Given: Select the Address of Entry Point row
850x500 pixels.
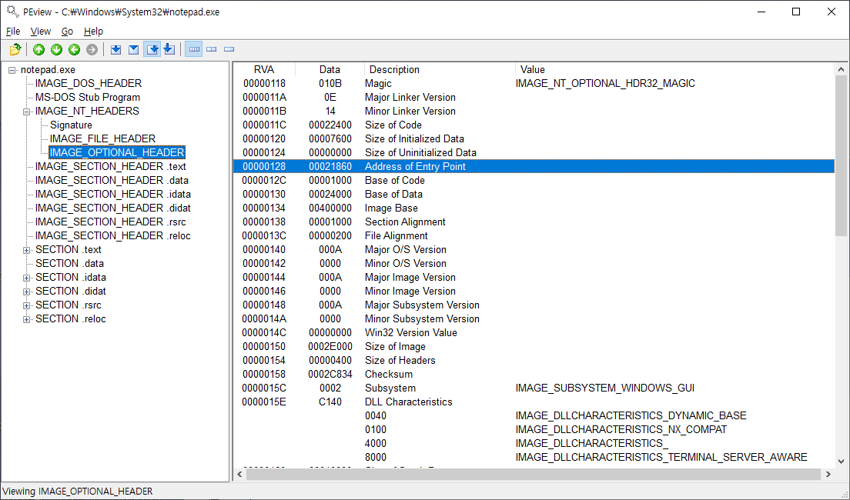Looking at the screenshot, I should pyautogui.click(x=534, y=166).
